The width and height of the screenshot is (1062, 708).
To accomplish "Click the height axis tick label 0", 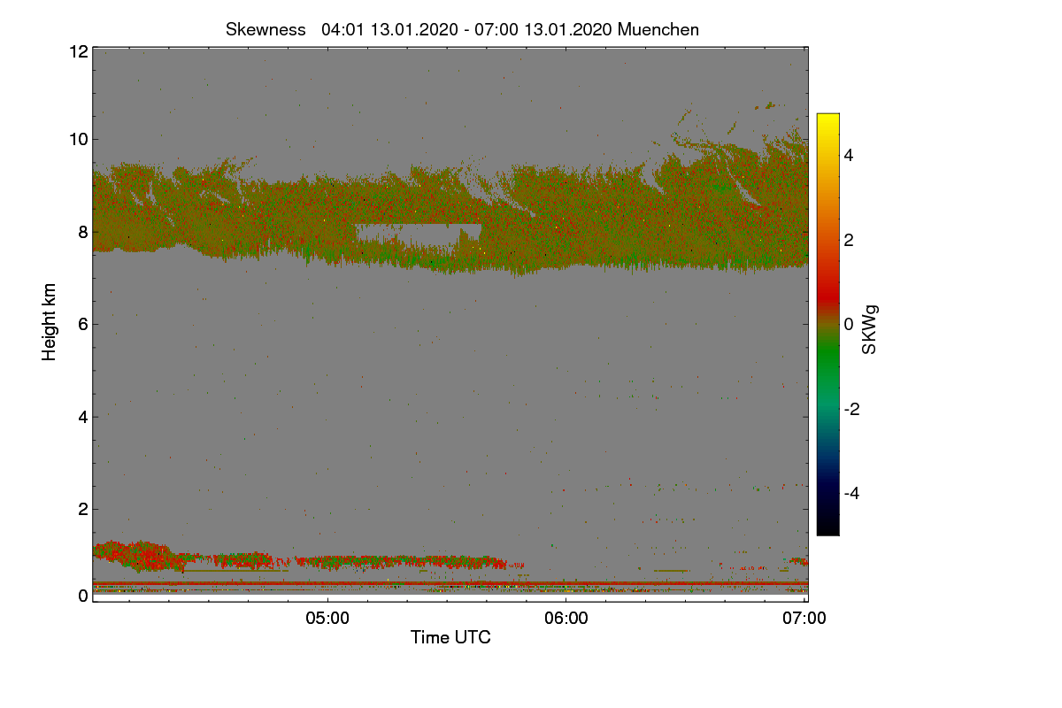I will coord(82,596).
